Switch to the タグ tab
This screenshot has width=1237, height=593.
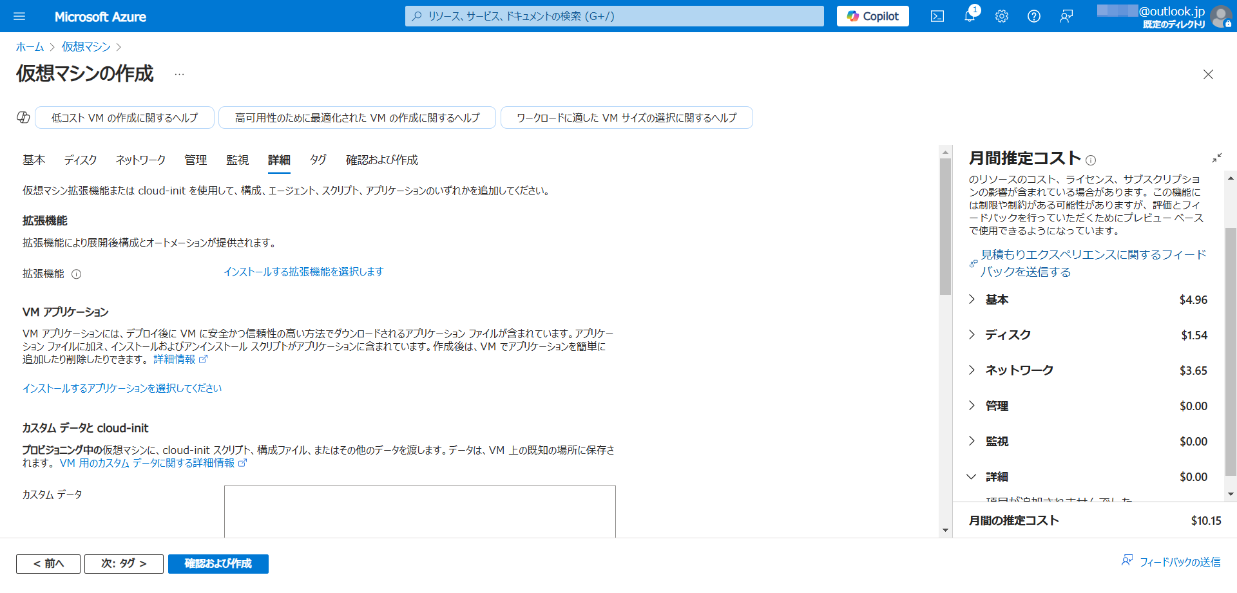tap(318, 160)
